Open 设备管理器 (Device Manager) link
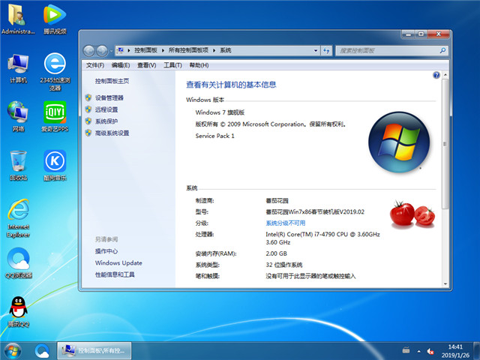The image size is (480, 360). (109, 97)
